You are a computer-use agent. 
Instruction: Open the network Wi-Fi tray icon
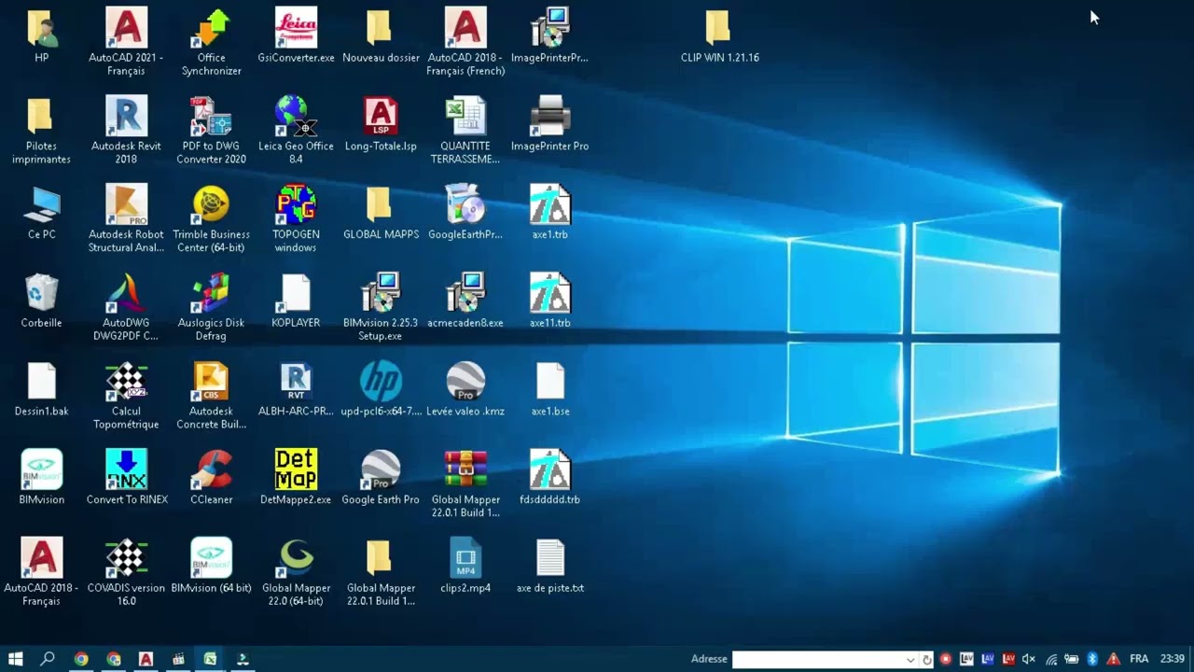tap(1051, 659)
